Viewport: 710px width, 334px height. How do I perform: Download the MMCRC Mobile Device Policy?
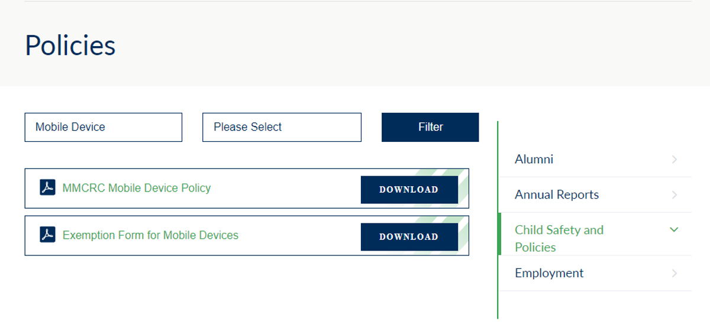(409, 190)
